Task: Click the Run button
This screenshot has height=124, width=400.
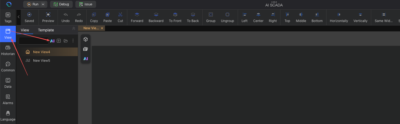Action: pyautogui.click(x=33, y=4)
